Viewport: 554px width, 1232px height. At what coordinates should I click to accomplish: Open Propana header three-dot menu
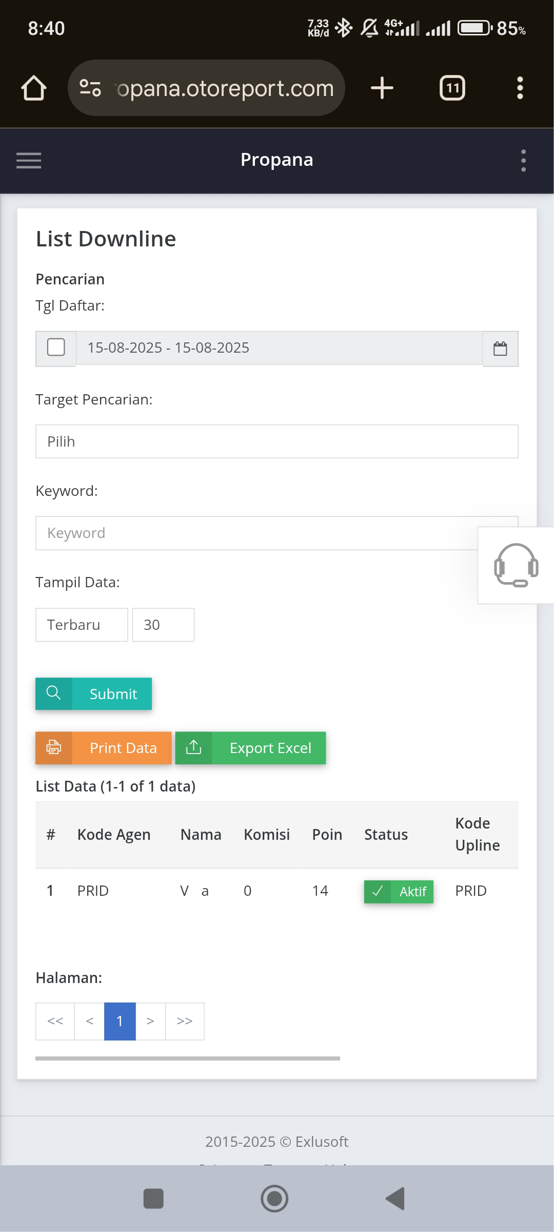coord(523,161)
